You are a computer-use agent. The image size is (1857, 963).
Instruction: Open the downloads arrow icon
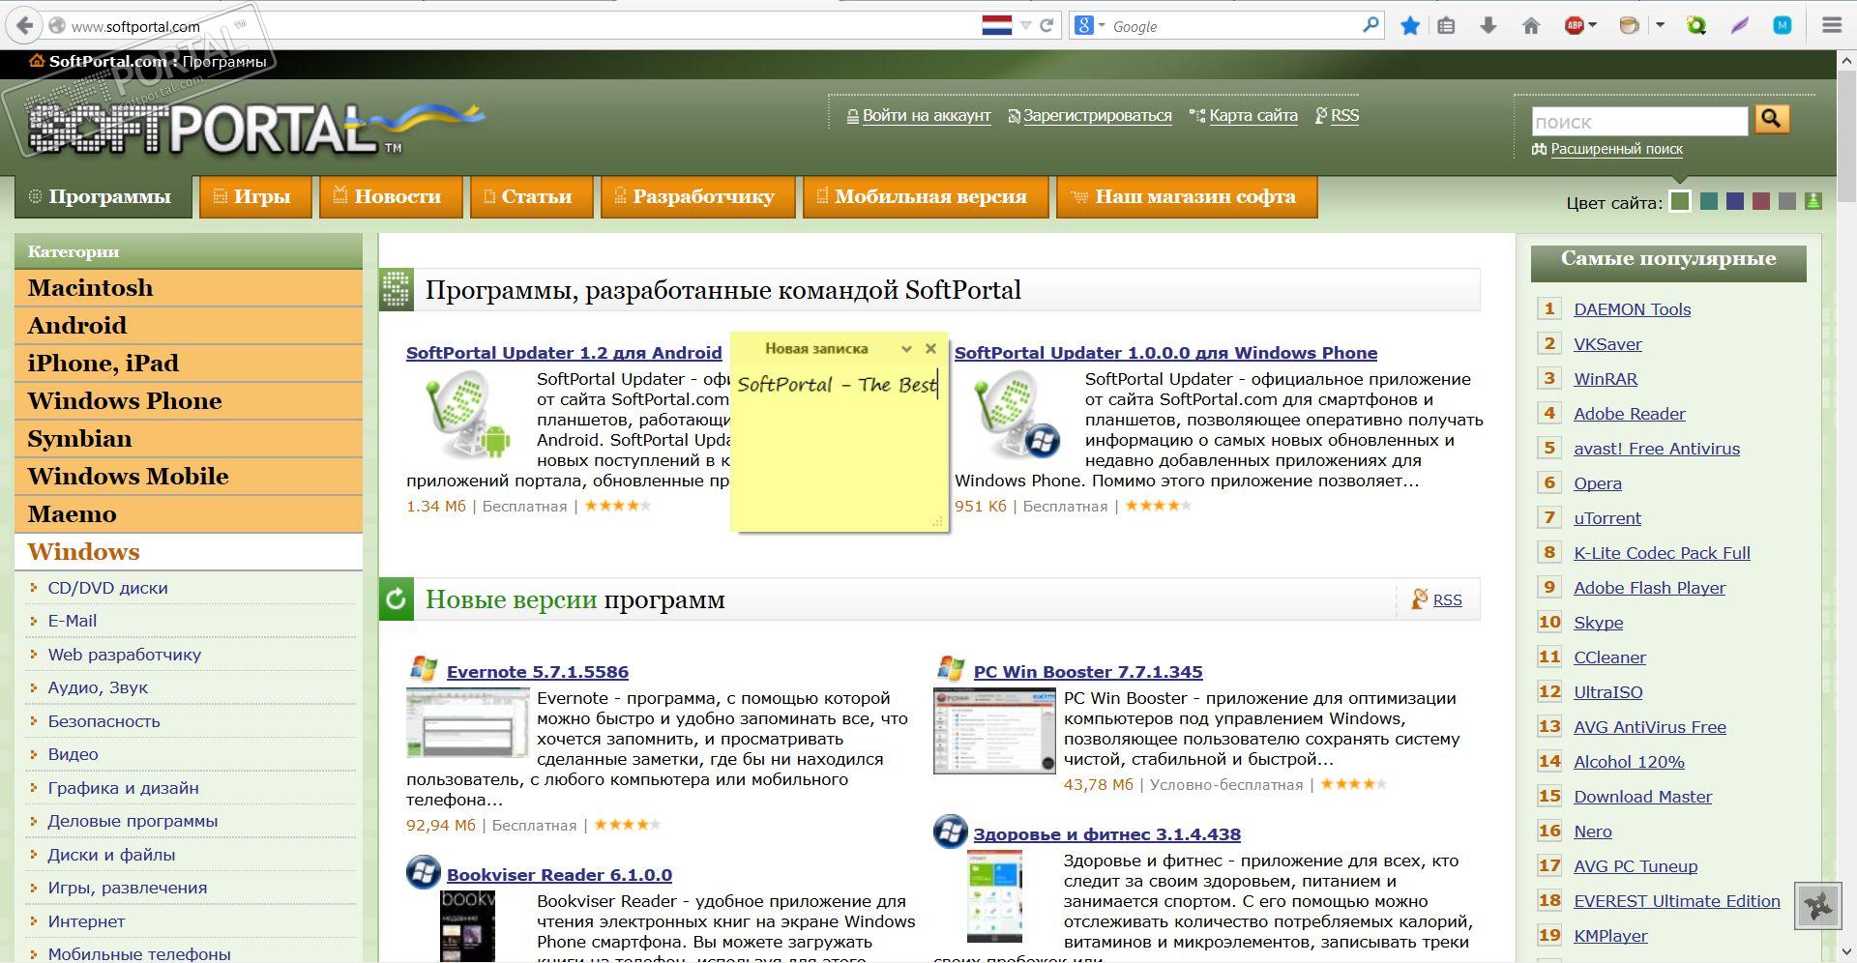(1489, 26)
